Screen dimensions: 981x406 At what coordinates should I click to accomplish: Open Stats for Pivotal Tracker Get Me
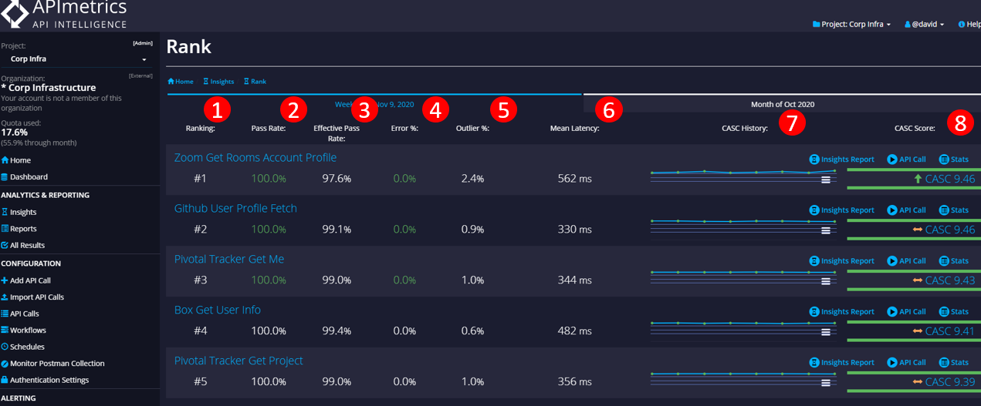(x=953, y=261)
